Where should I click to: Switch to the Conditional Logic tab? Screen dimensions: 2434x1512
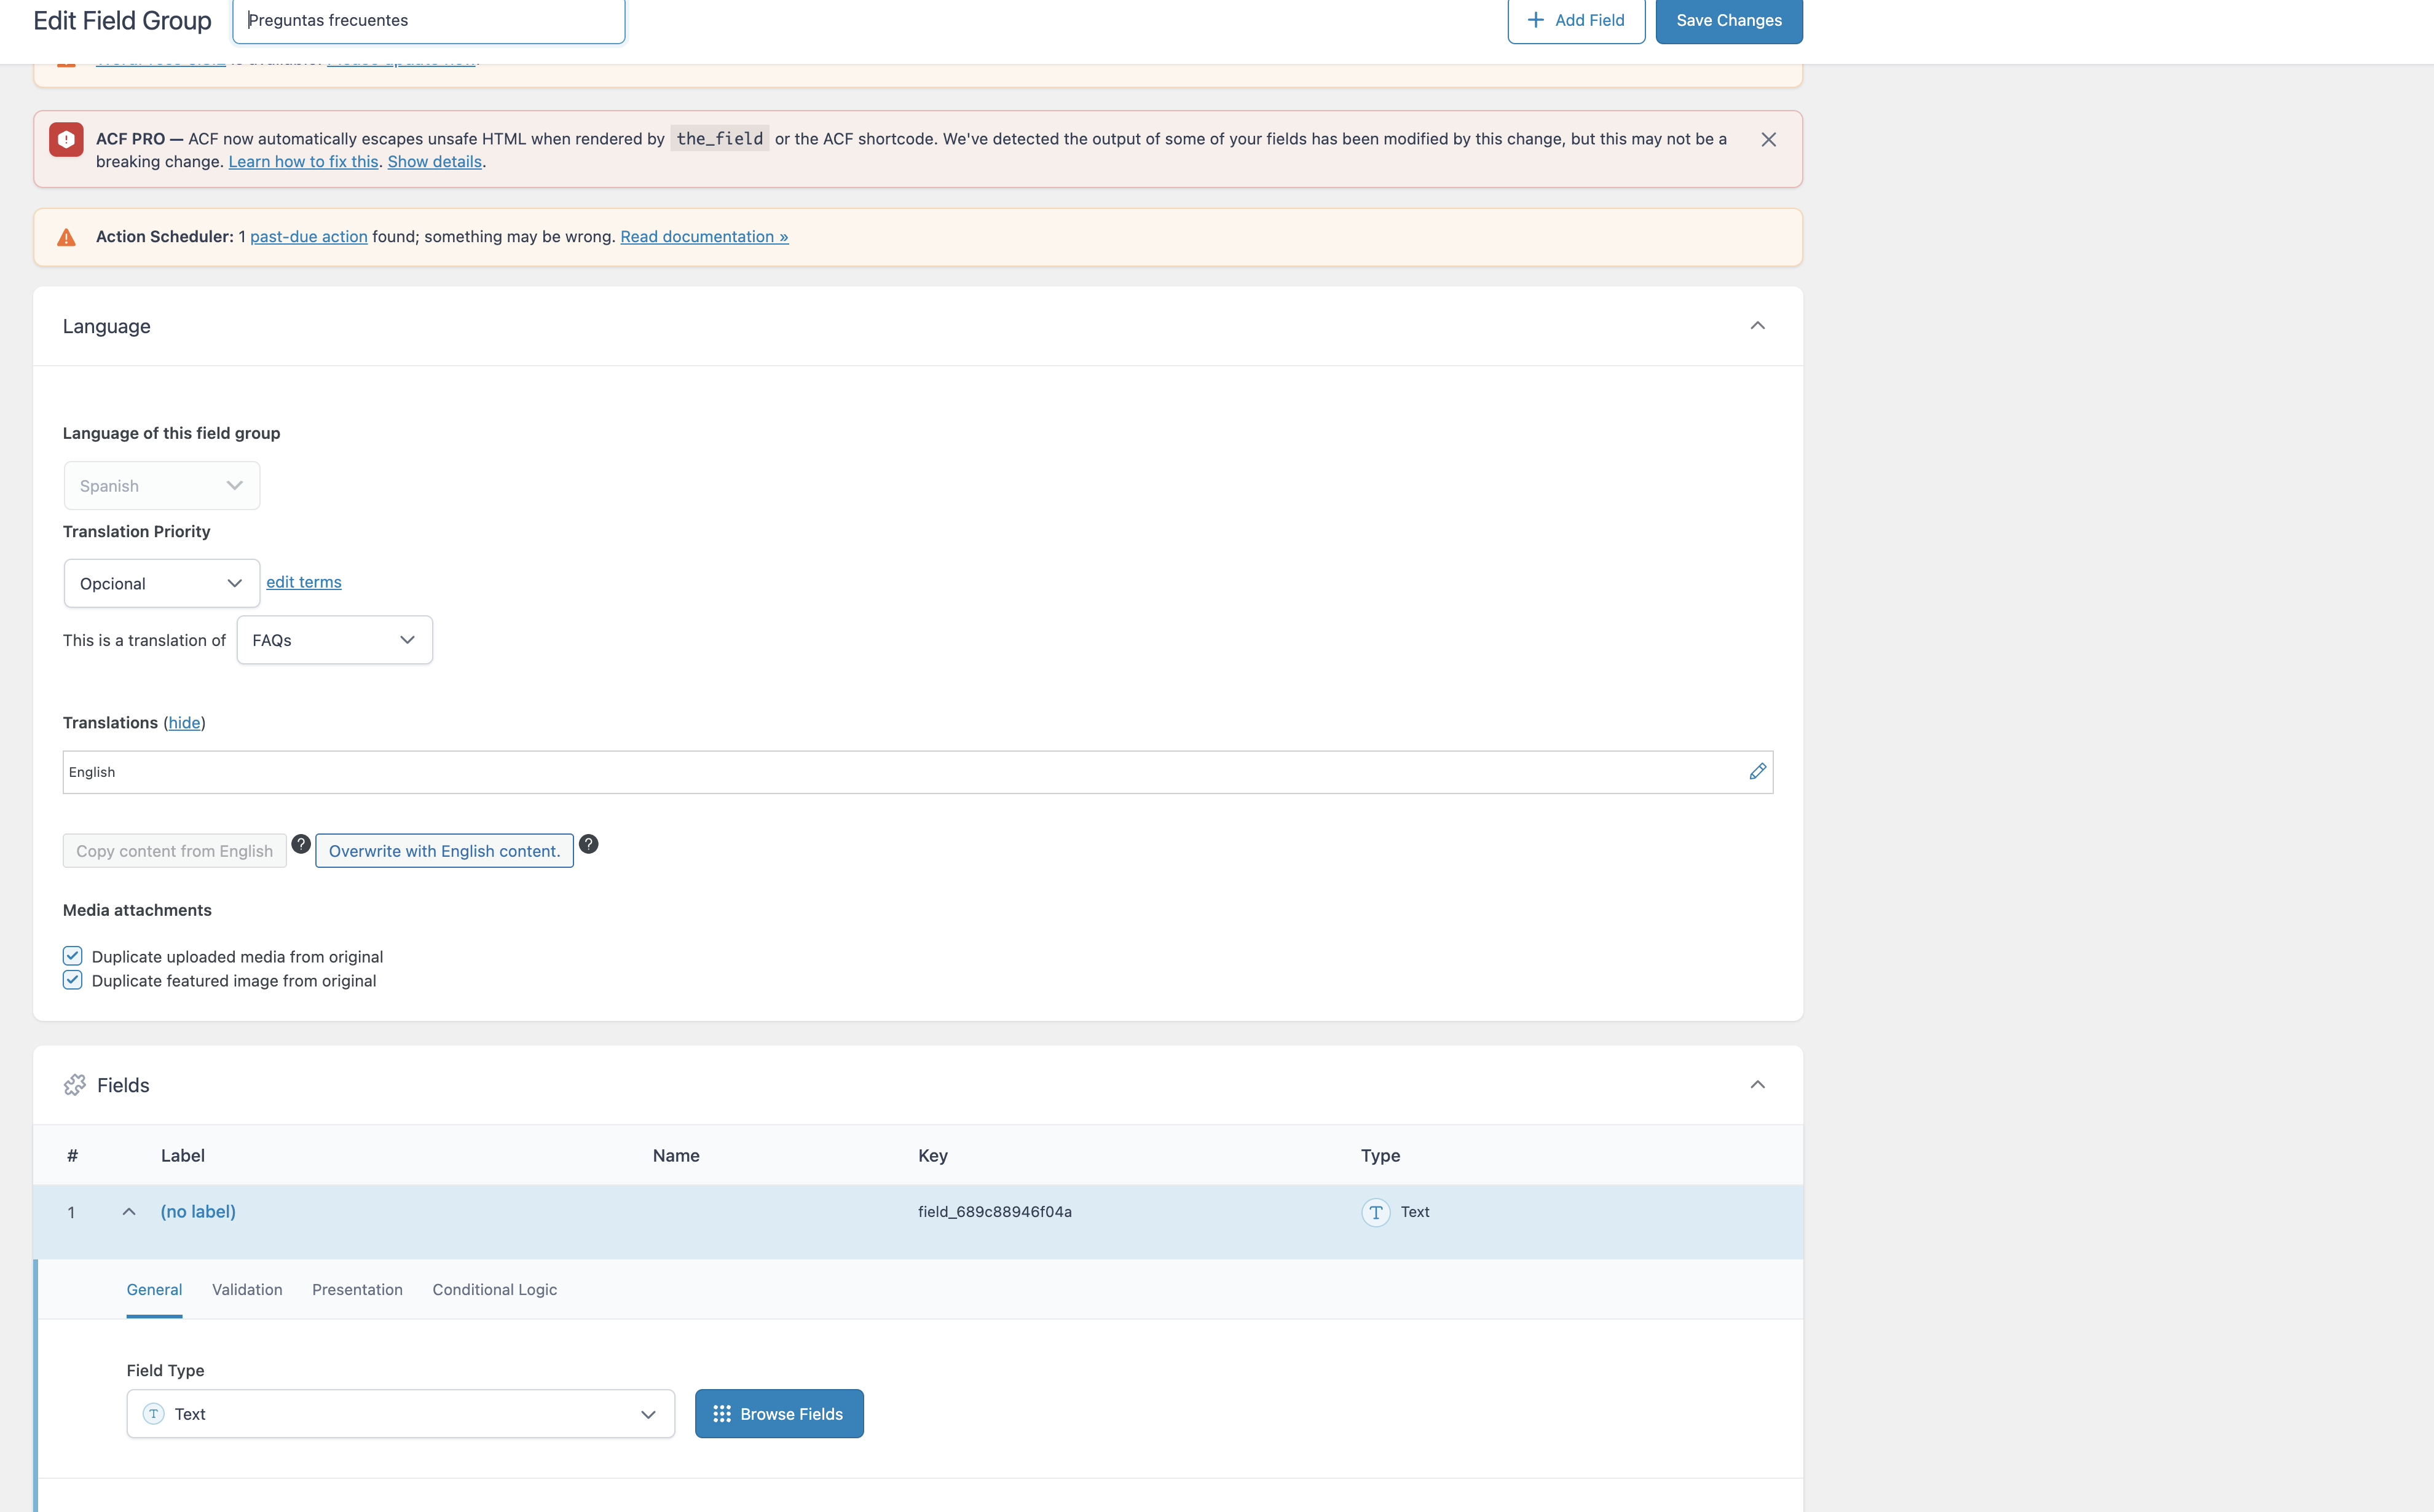click(494, 1289)
